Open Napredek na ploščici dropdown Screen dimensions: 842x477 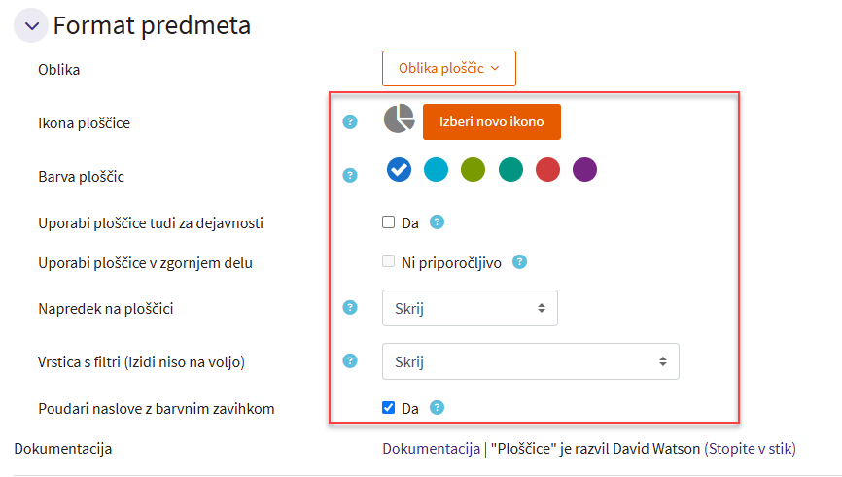point(470,308)
